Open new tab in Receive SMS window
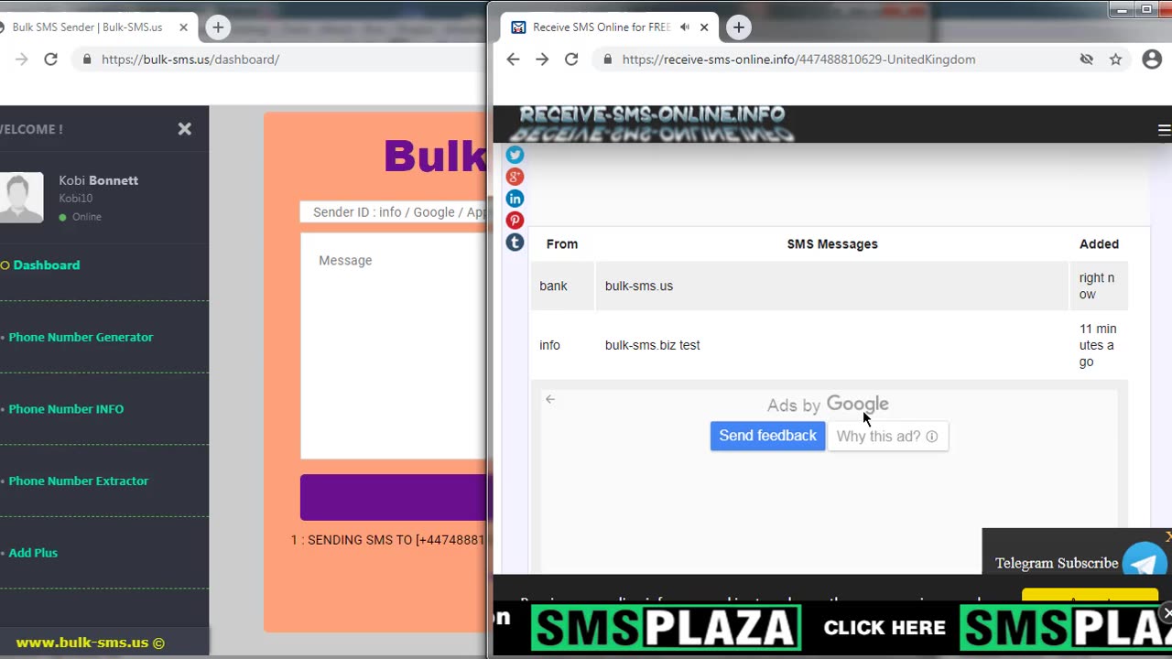Image resolution: width=1172 pixels, height=659 pixels. (x=739, y=27)
